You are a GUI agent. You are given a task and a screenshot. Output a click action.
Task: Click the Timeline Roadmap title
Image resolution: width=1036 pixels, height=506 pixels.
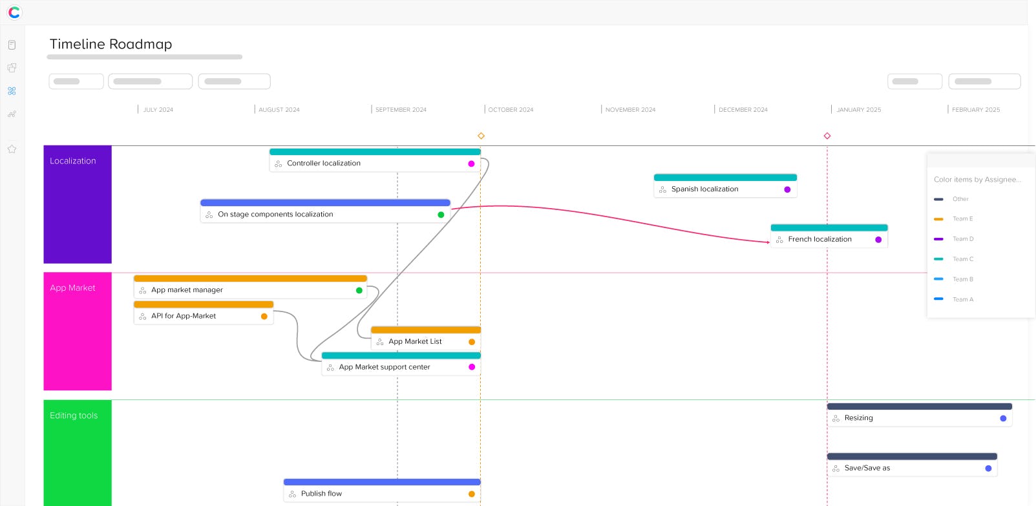pos(111,44)
